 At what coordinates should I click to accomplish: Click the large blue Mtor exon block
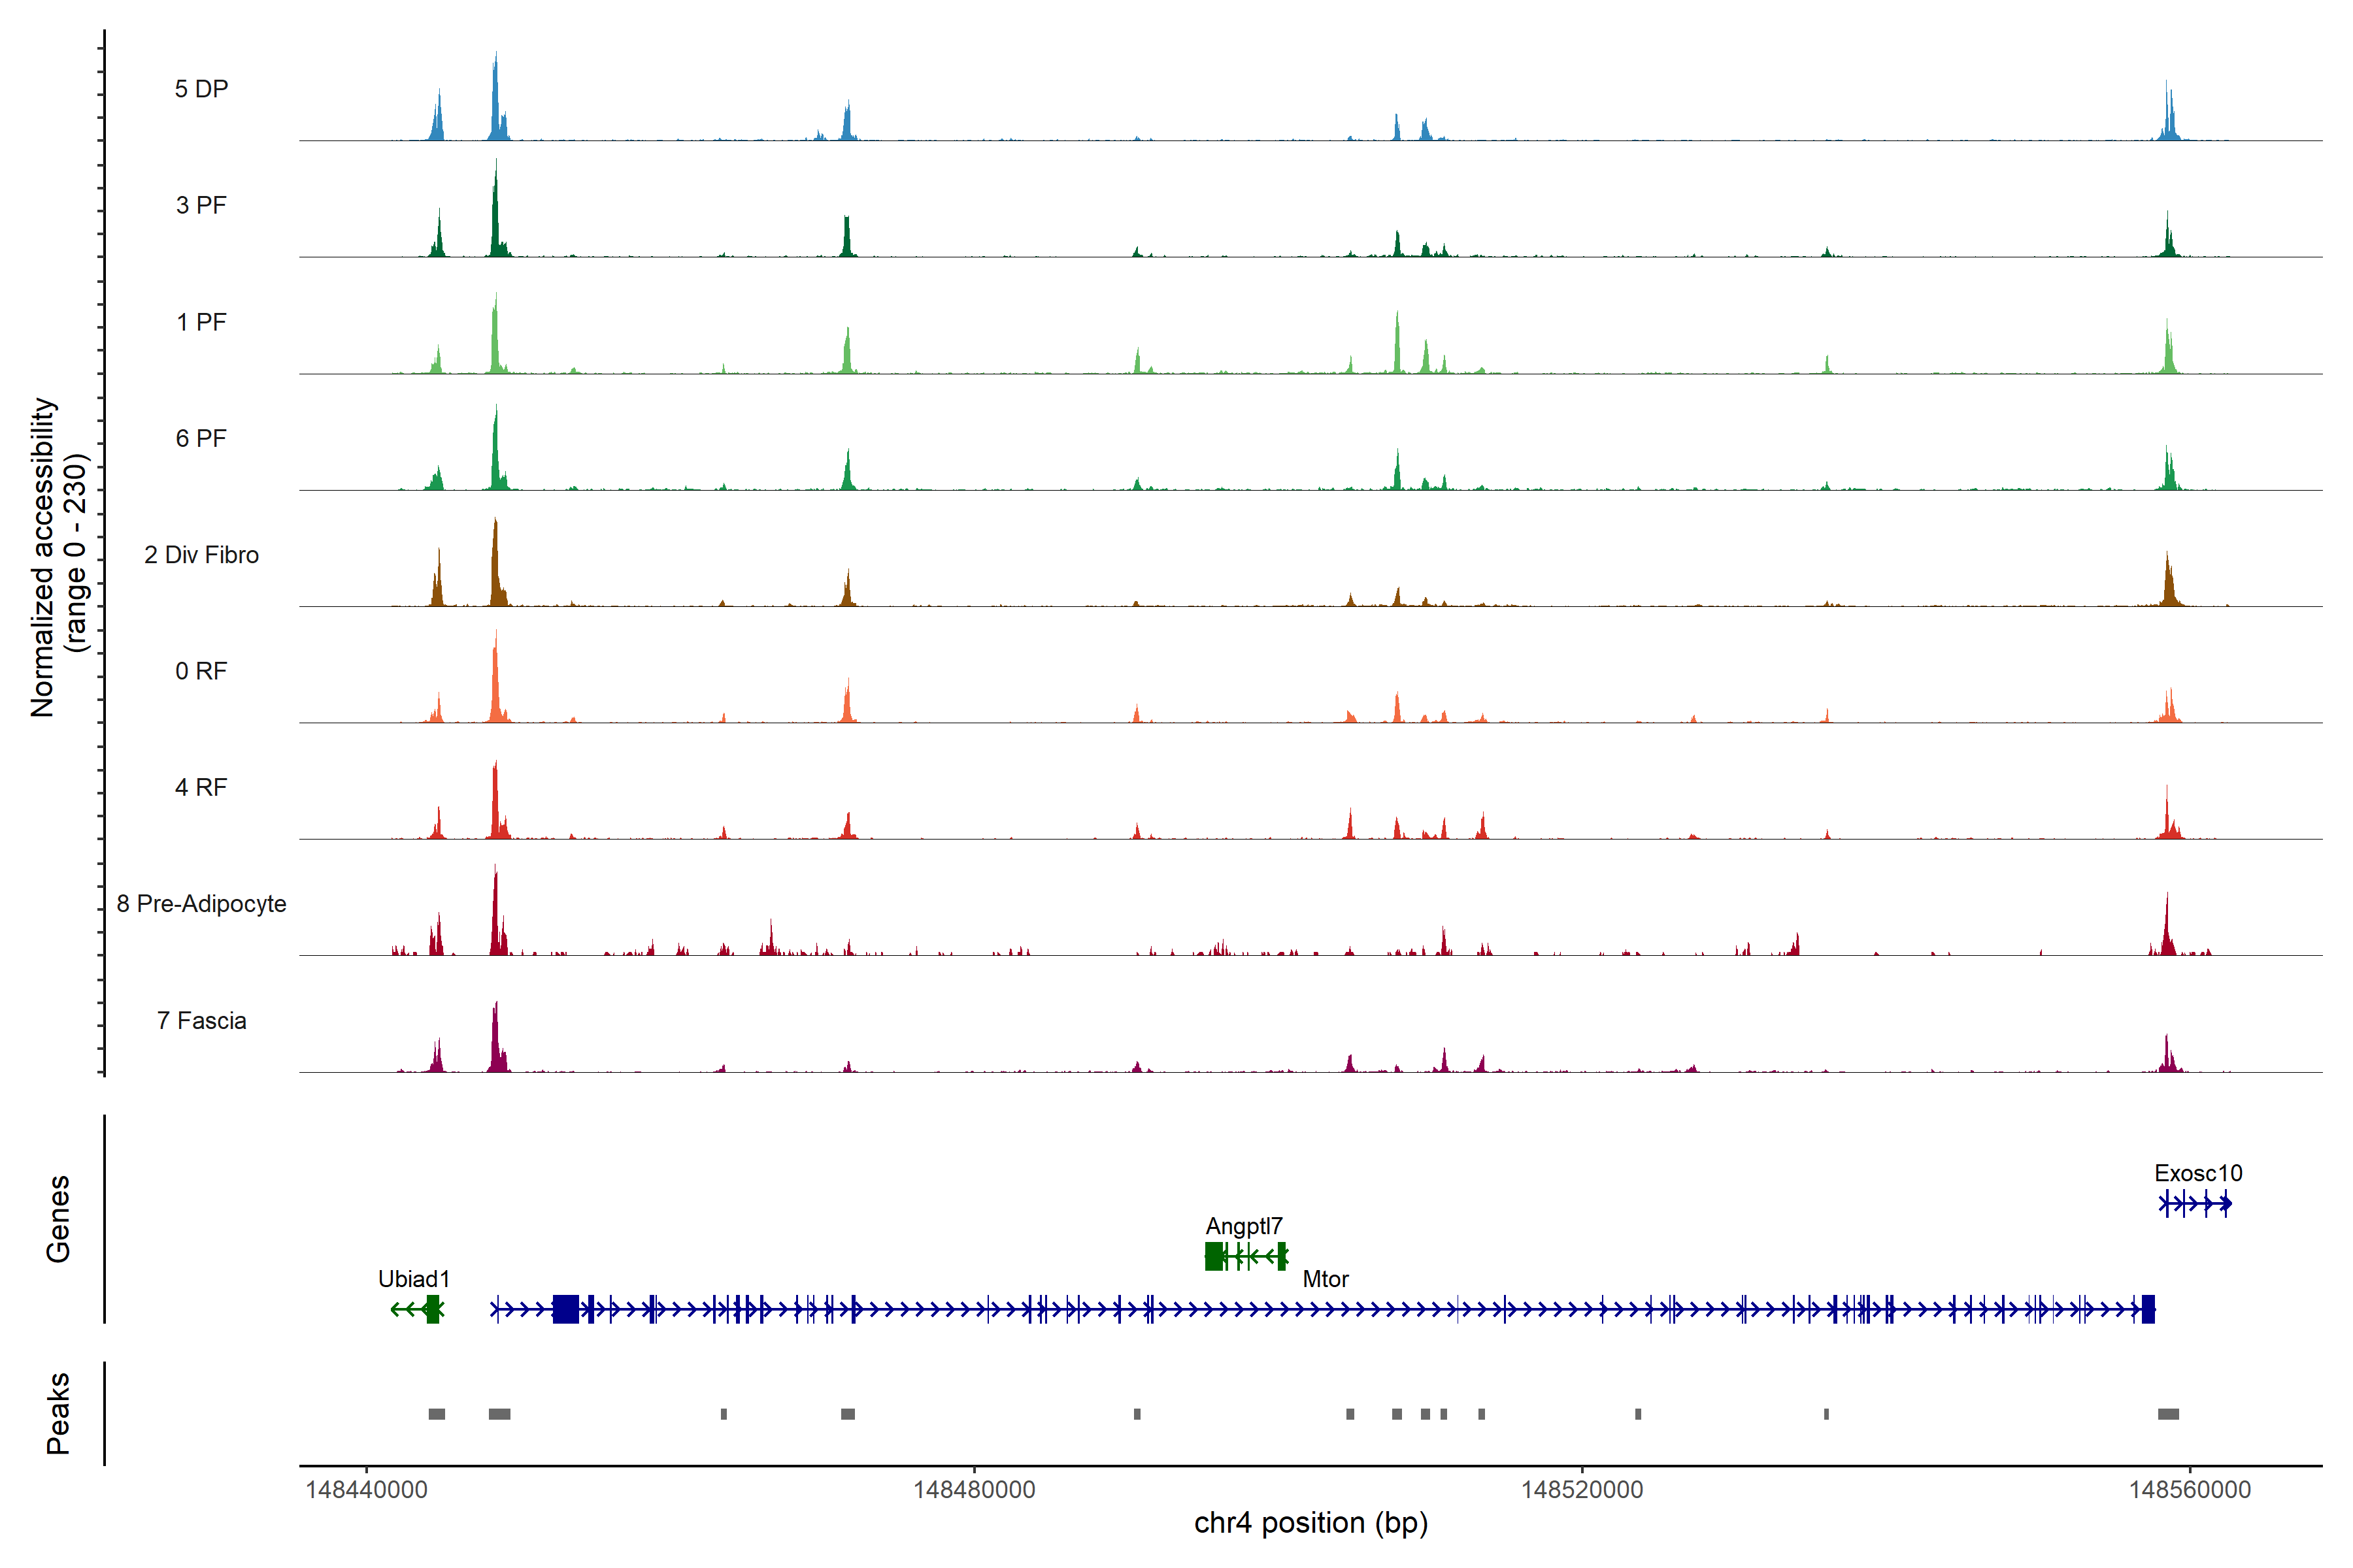click(566, 1309)
